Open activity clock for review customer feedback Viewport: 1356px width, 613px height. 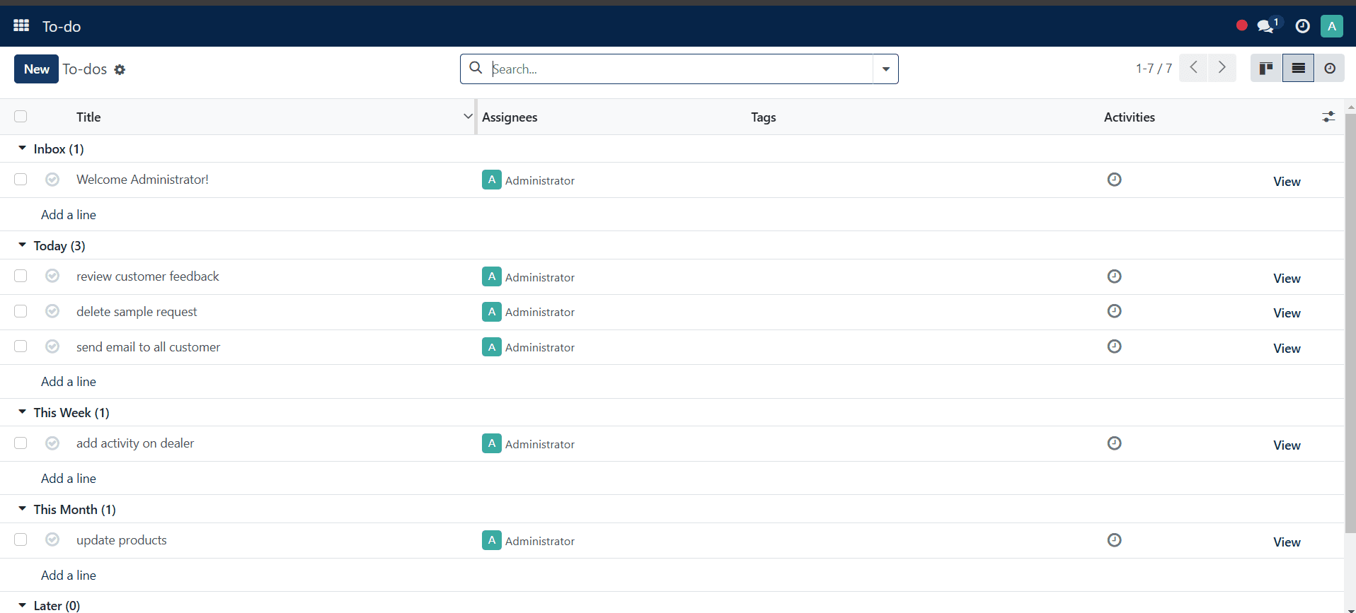click(x=1114, y=276)
